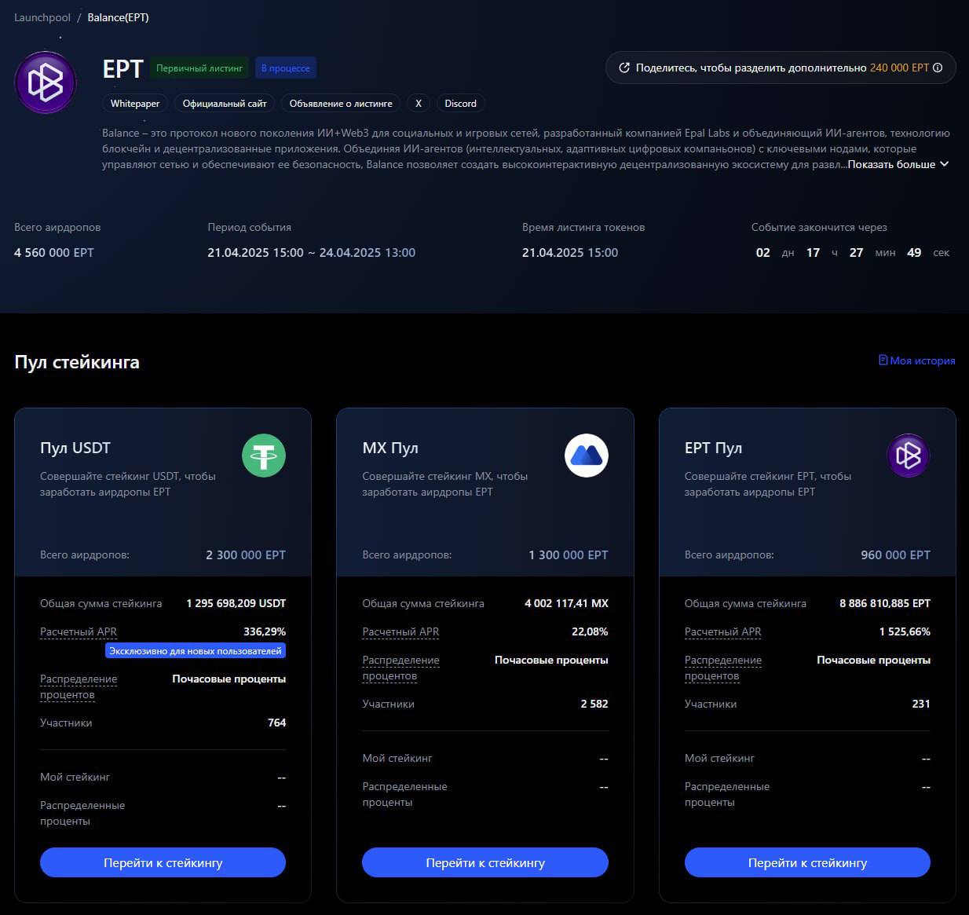Click Распределение процентов label in MX pool
Screen dimensions: 969x915
(x=400, y=668)
